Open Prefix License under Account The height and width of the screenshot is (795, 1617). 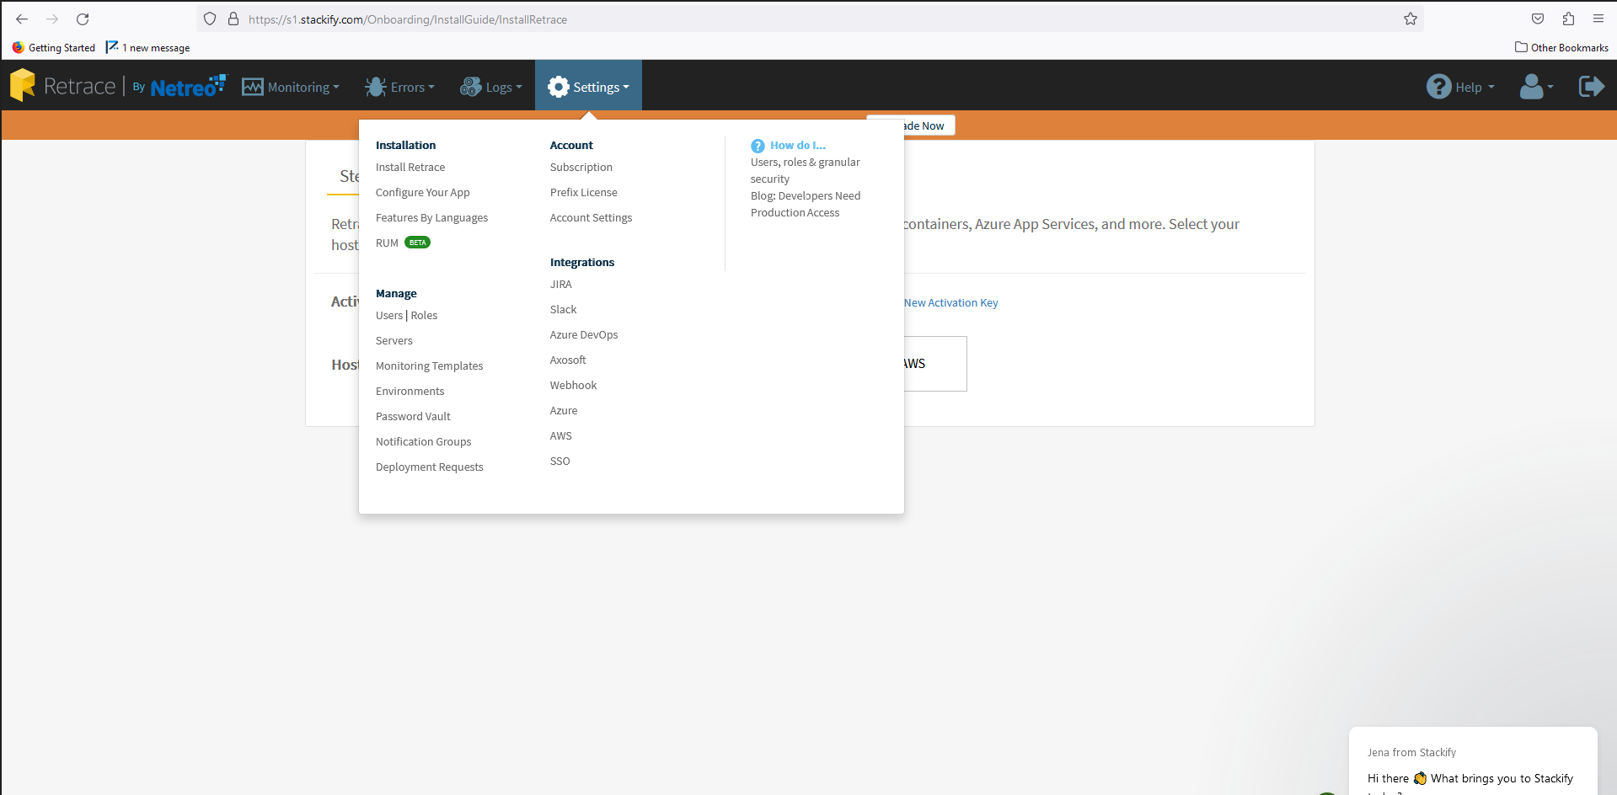584,193
